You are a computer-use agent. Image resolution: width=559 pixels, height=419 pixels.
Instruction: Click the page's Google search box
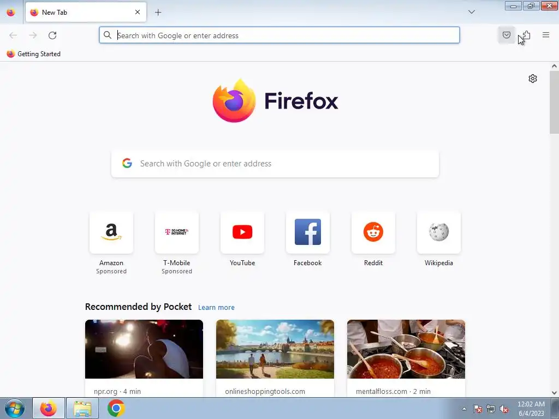275,164
